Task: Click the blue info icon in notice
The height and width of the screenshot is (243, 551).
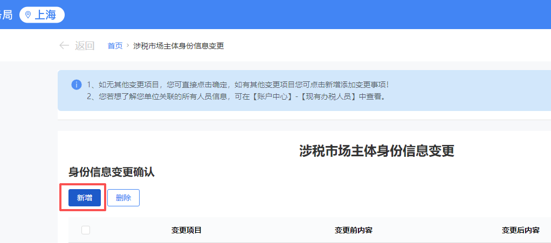Action: (77, 85)
